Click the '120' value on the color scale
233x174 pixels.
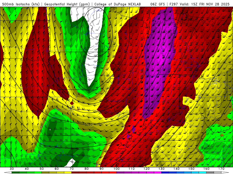tap(146, 169)
